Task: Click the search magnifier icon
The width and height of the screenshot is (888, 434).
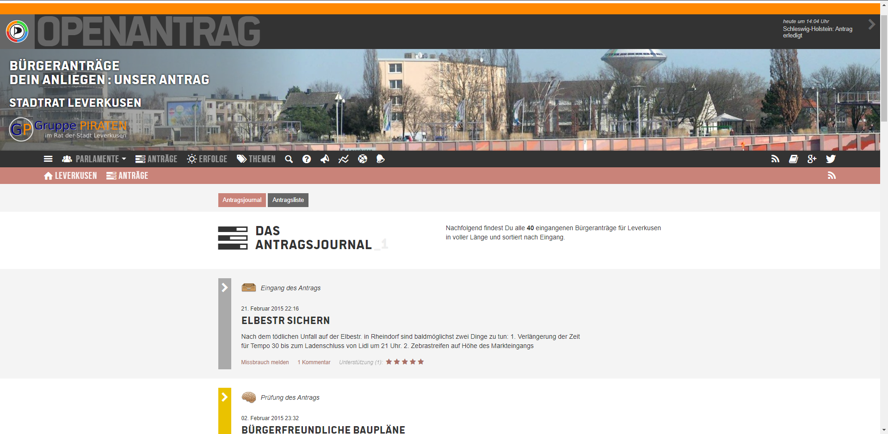Action: click(x=289, y=159)
